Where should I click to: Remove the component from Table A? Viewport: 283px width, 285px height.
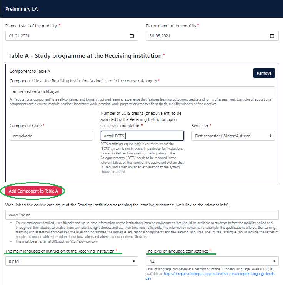(264, 73)
